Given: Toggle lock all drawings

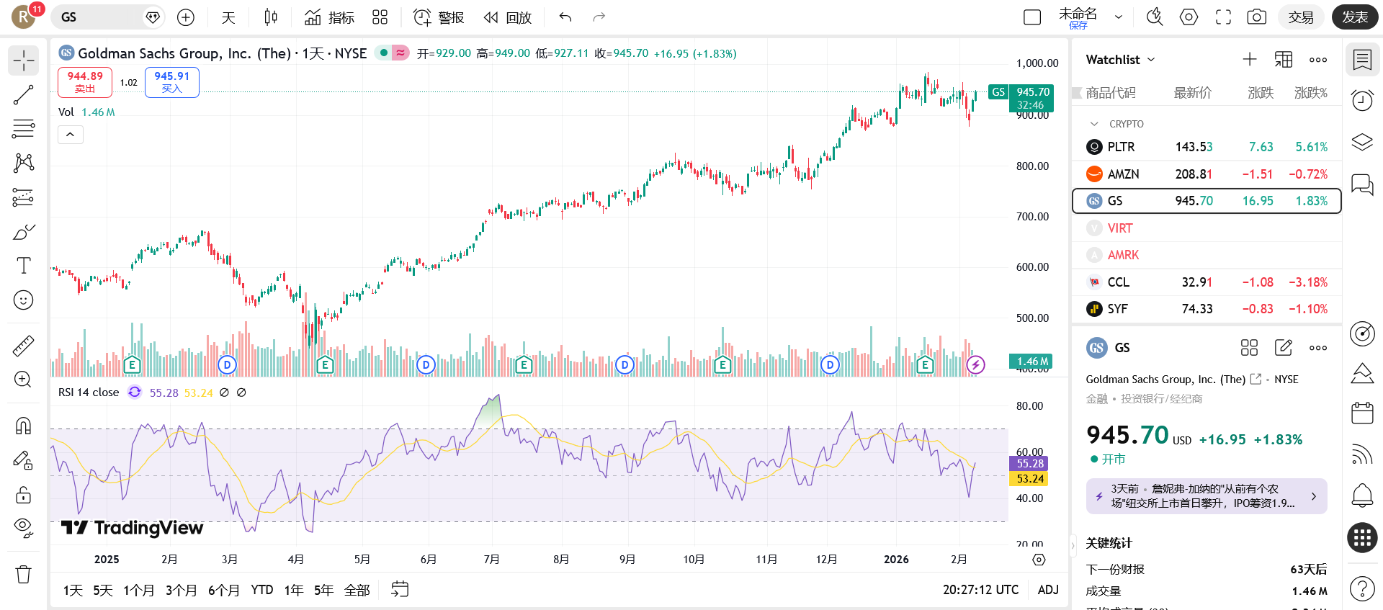Looking at the screenshot, I should coord(24,495).
